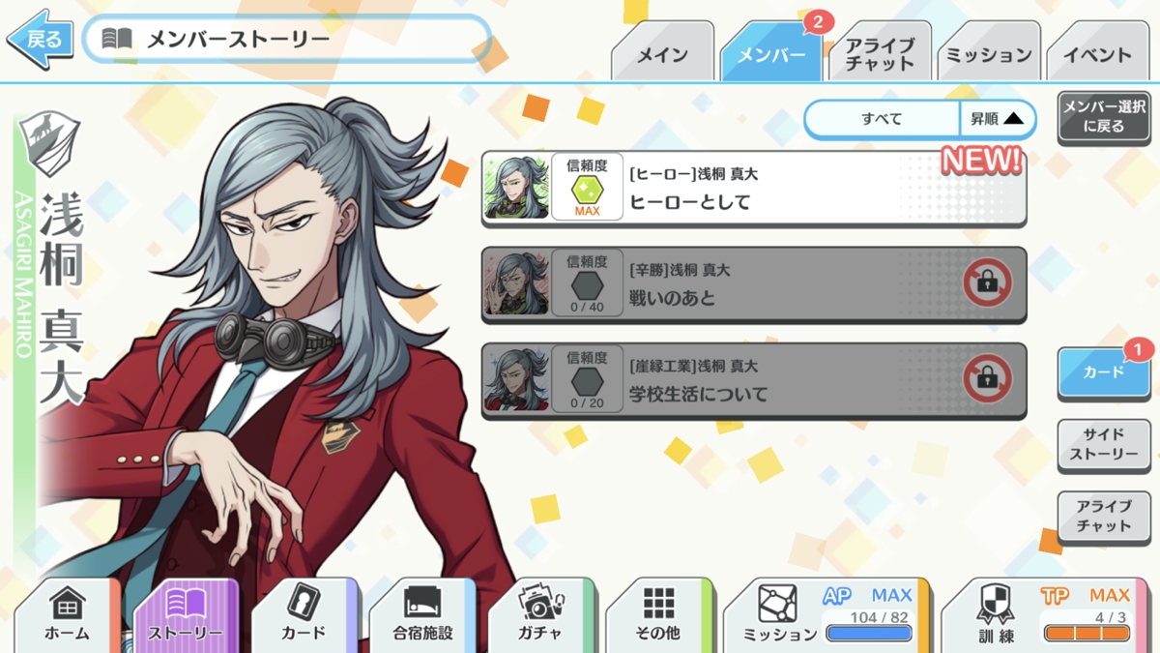The width and height of the screenshot is (1160, 653).
Task: Switch to the メイン tab
Action: (662, 54)
